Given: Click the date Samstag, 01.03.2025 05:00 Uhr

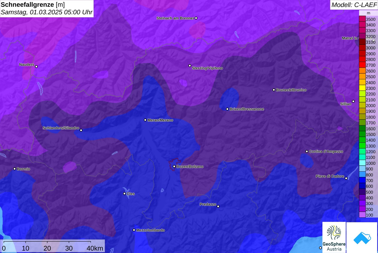Looking at the screenshot, I should (46, 12).
